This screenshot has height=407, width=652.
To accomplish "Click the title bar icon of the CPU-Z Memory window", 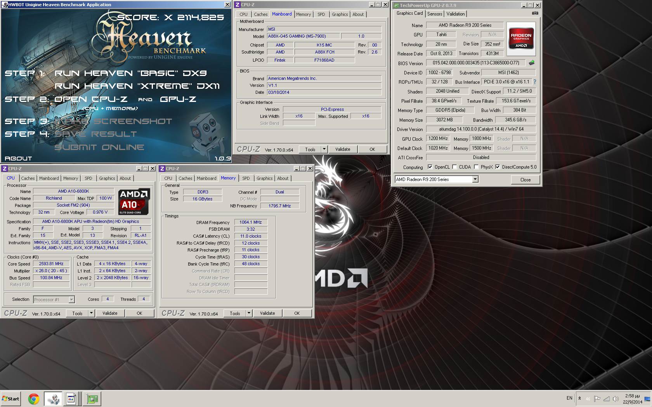I will point(162,169).
